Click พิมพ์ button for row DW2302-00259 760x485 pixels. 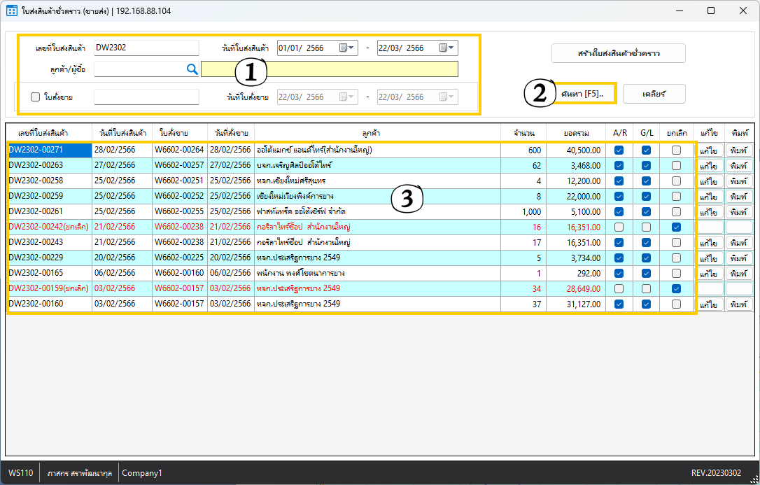click(x=739, y=197)
